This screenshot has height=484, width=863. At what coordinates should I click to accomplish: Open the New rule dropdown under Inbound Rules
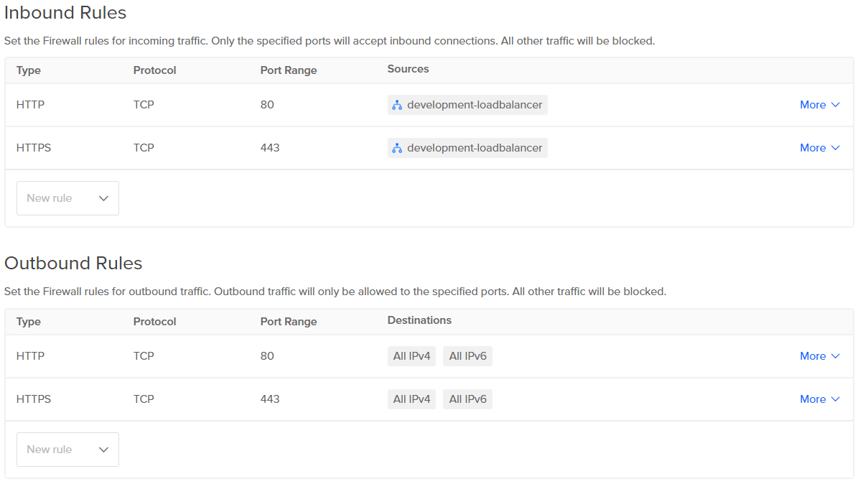click(x=67, y=197)
